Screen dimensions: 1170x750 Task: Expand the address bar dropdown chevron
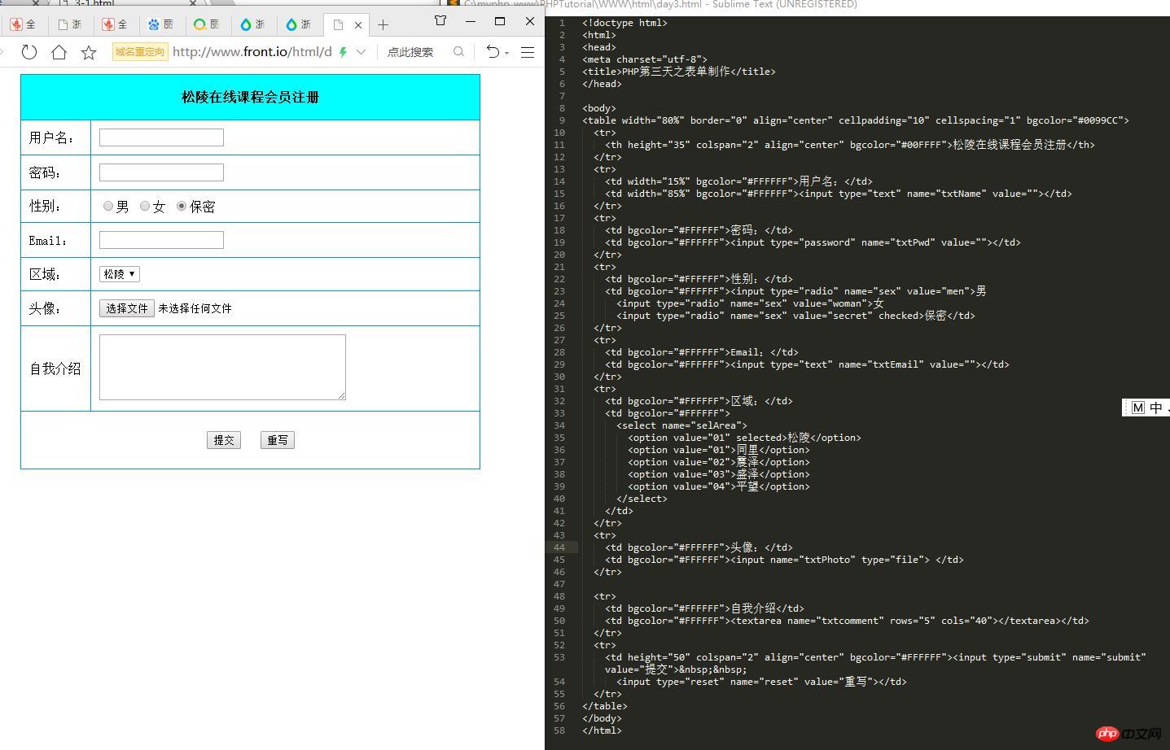pyautogui.click(x=361, y=52)
